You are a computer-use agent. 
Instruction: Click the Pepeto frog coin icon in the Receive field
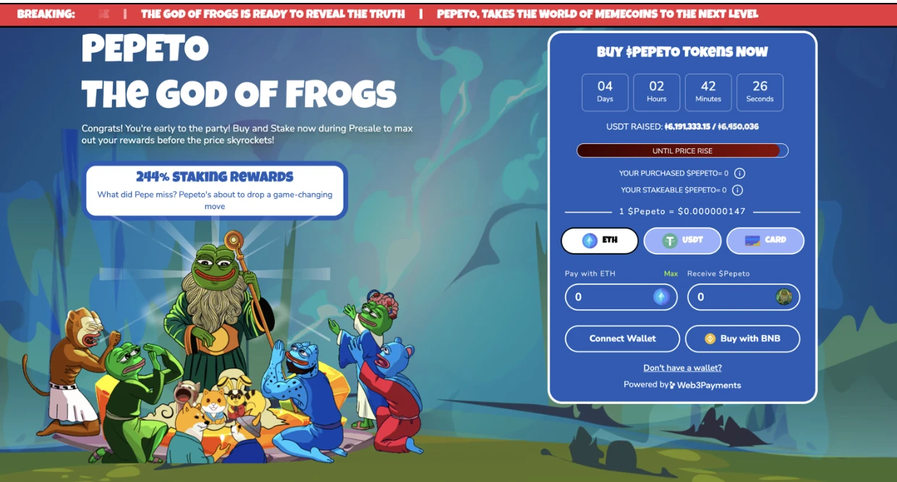coord(783,297)
